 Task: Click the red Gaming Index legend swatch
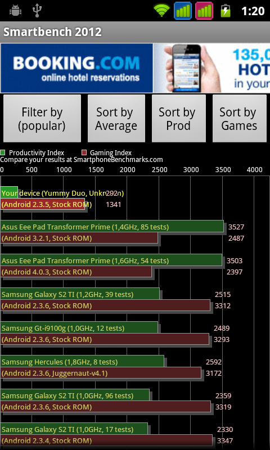coord(84,152)
